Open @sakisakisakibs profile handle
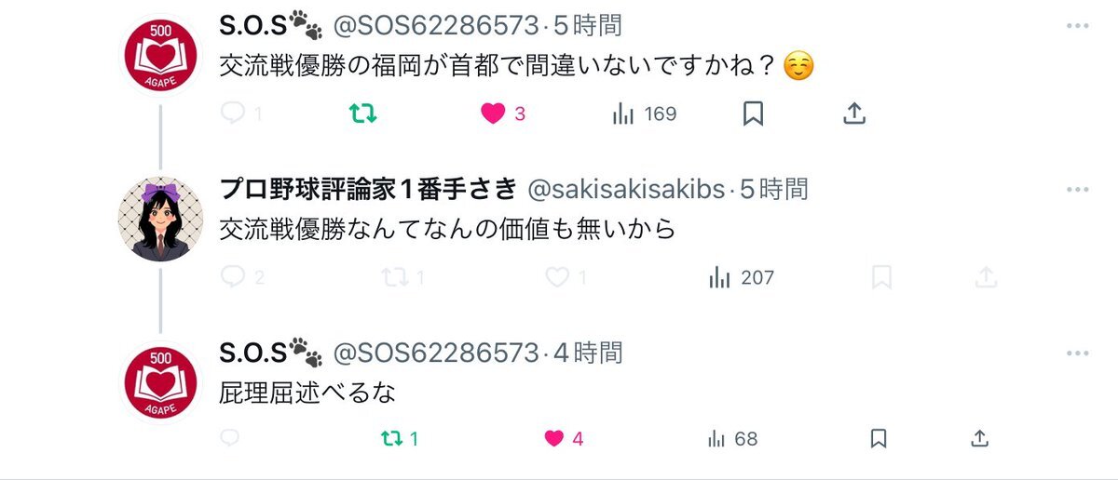 coord(626,190)
